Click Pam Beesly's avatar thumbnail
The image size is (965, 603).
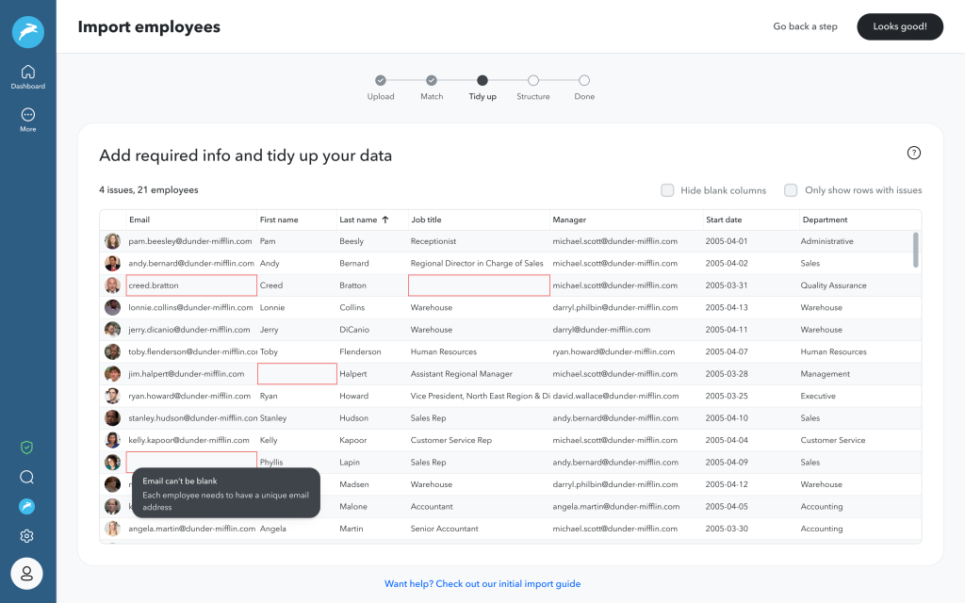point(112,241)
